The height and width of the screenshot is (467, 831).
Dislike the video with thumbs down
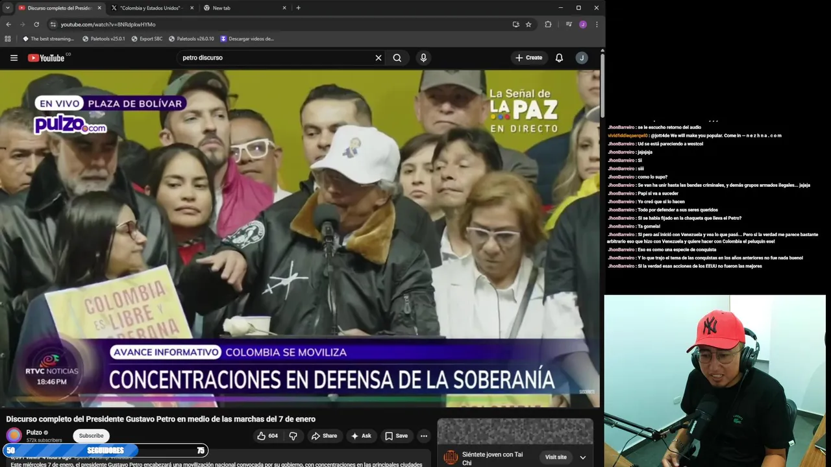(x=293, y=436)
